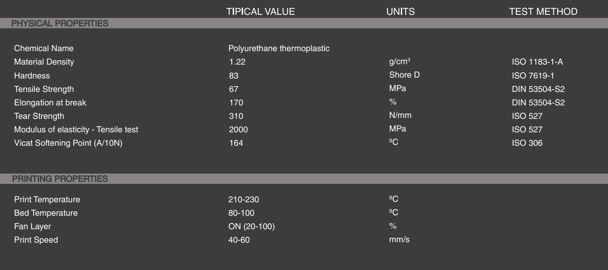Select the N/mm unit for Tear Strength

400,115
